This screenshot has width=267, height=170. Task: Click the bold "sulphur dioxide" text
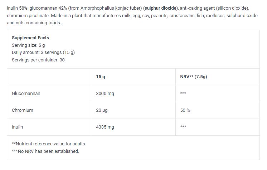pos(160,8)
